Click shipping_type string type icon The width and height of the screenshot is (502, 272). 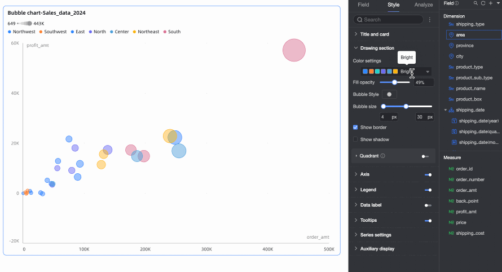point(451,24)
